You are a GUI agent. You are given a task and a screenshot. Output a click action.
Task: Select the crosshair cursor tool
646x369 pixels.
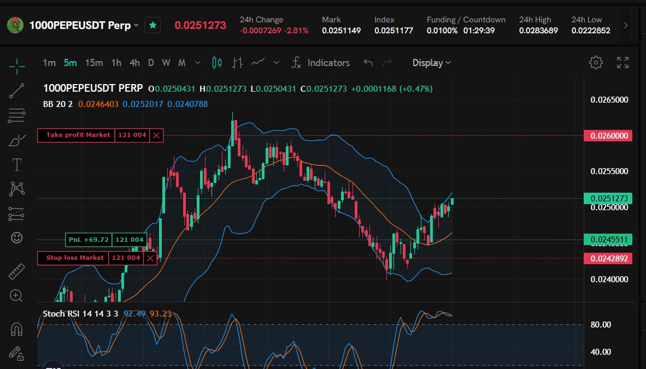tap(16, 67)
